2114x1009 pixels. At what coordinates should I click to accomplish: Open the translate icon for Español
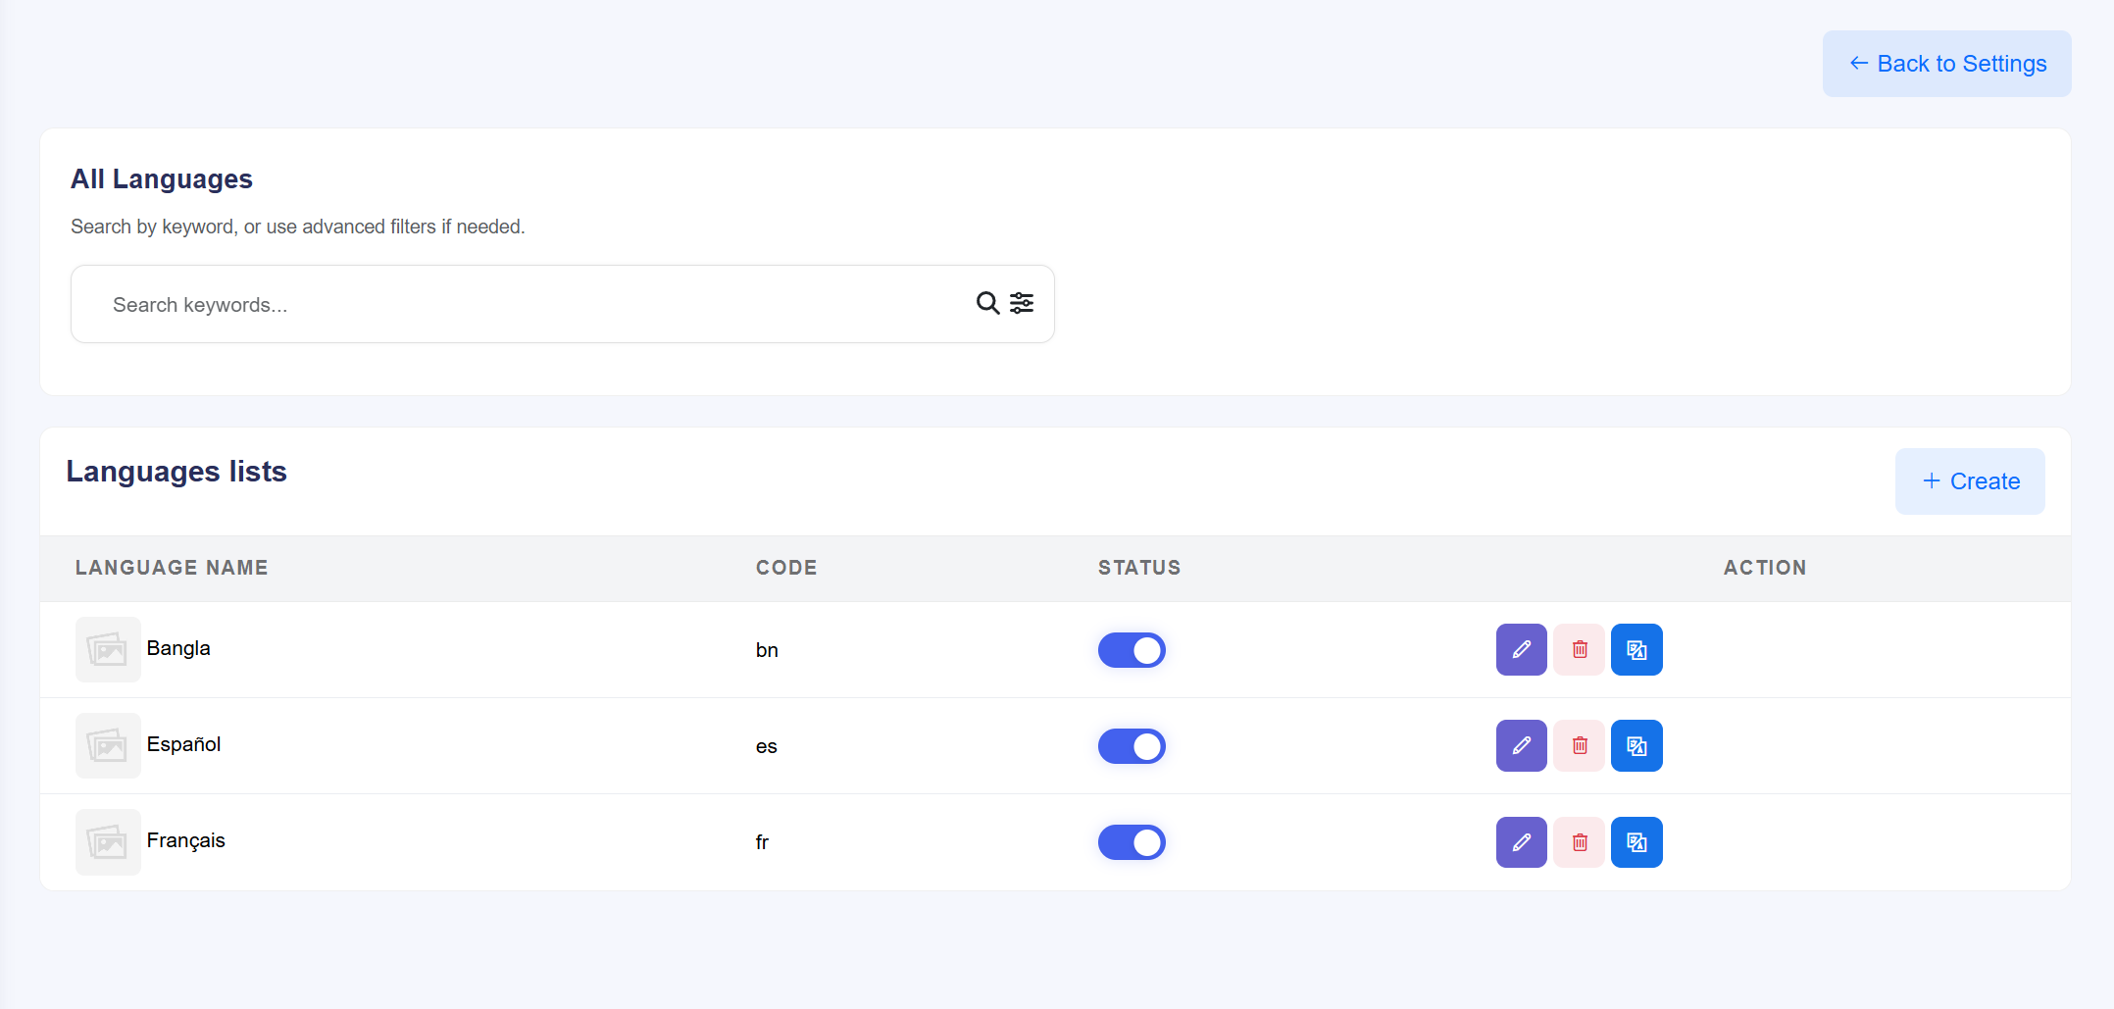coord(1636,745)
